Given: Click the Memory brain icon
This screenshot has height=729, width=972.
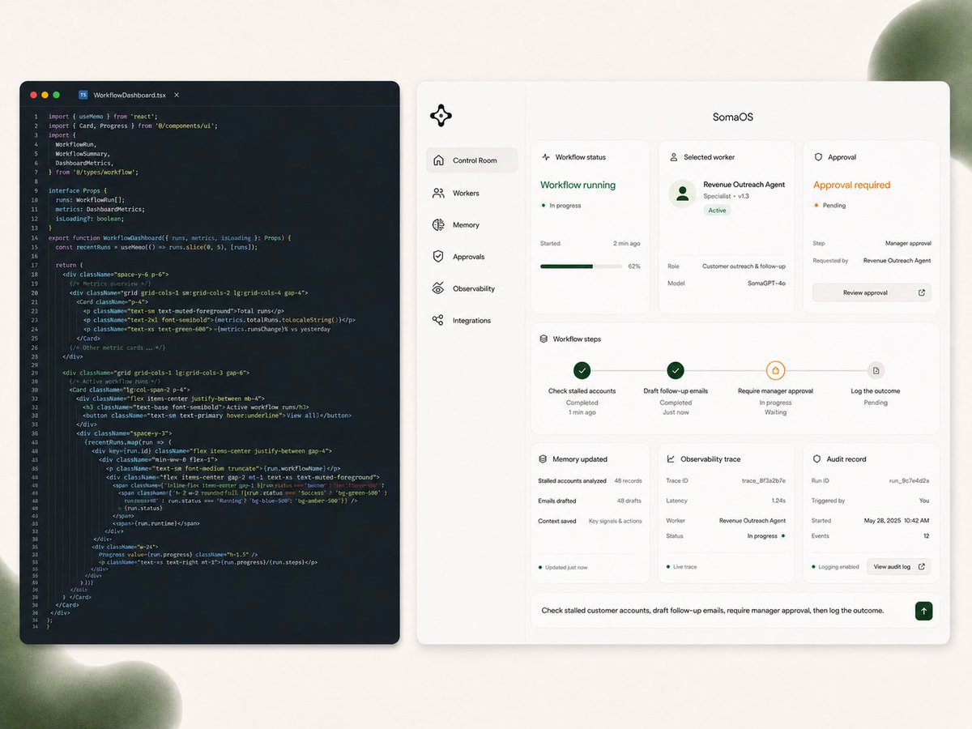Looking at the screenshot, I should coord(438,224).
